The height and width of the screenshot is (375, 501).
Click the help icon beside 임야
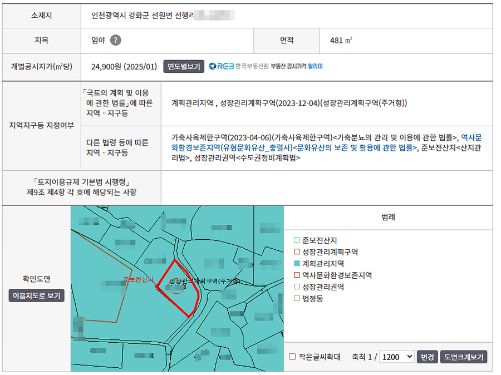pyautogui.click(x=115, y=40)
